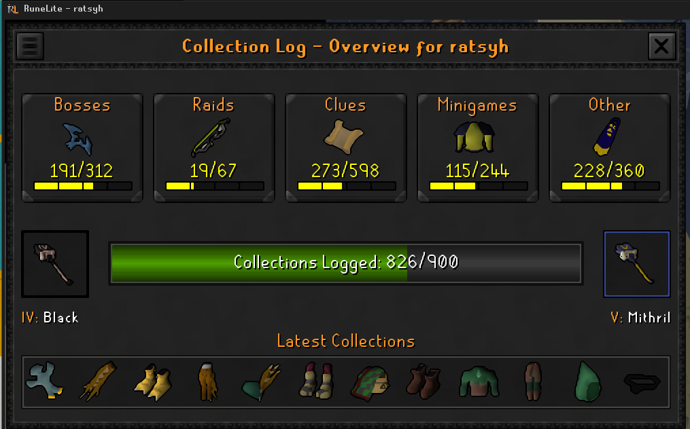Viewport: 690px width, 429px height.
Task: Open the Raids collection category
Action: (214, 148)
